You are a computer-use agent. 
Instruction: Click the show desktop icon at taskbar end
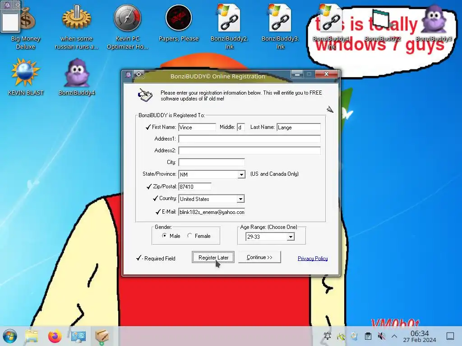click(x=450, y=336)
